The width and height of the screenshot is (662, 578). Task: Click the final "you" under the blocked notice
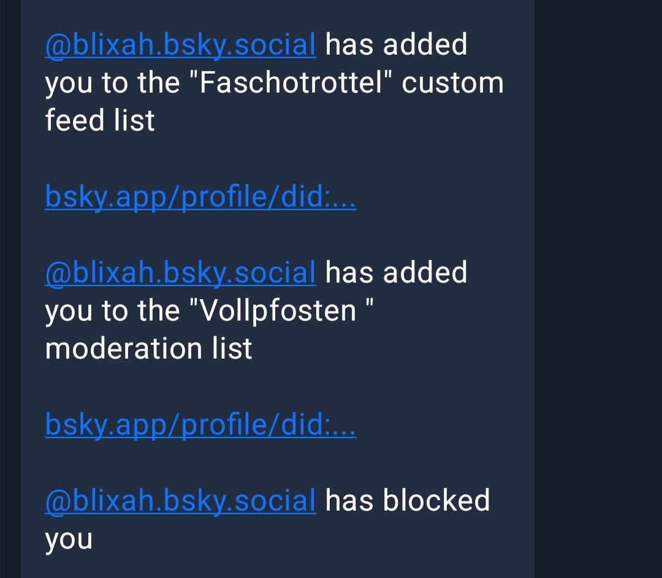click(69, 539)
